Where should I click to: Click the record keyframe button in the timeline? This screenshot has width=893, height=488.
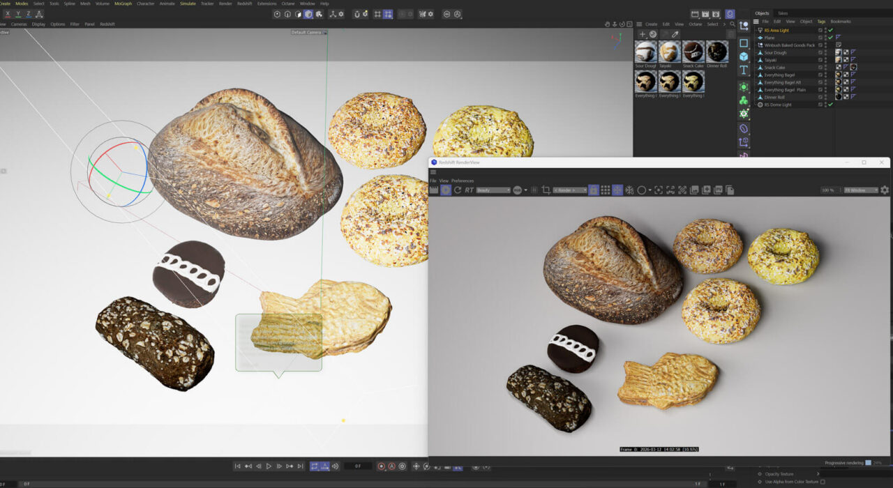coord(382,466)
